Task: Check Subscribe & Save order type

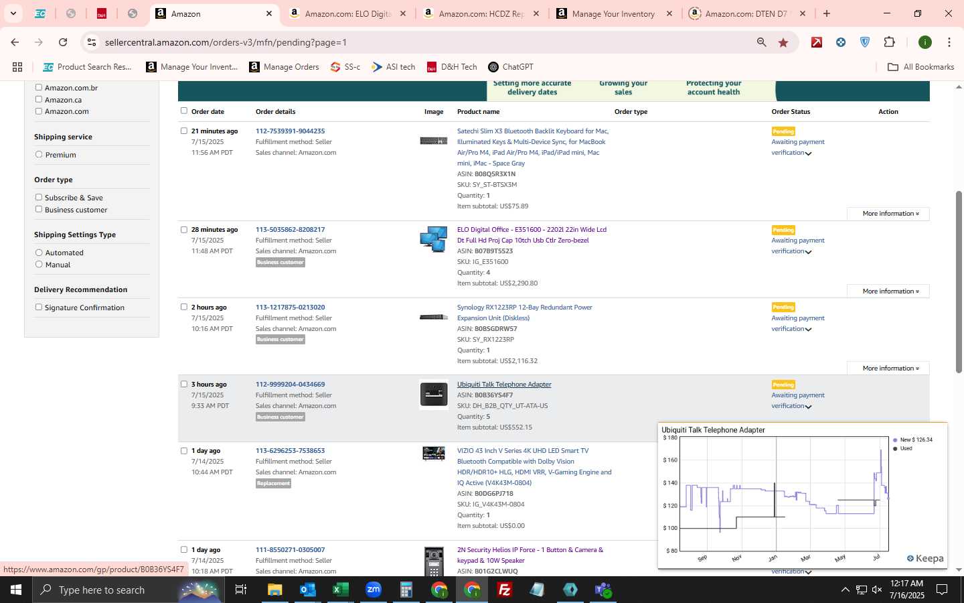Action: coord(39,197)
